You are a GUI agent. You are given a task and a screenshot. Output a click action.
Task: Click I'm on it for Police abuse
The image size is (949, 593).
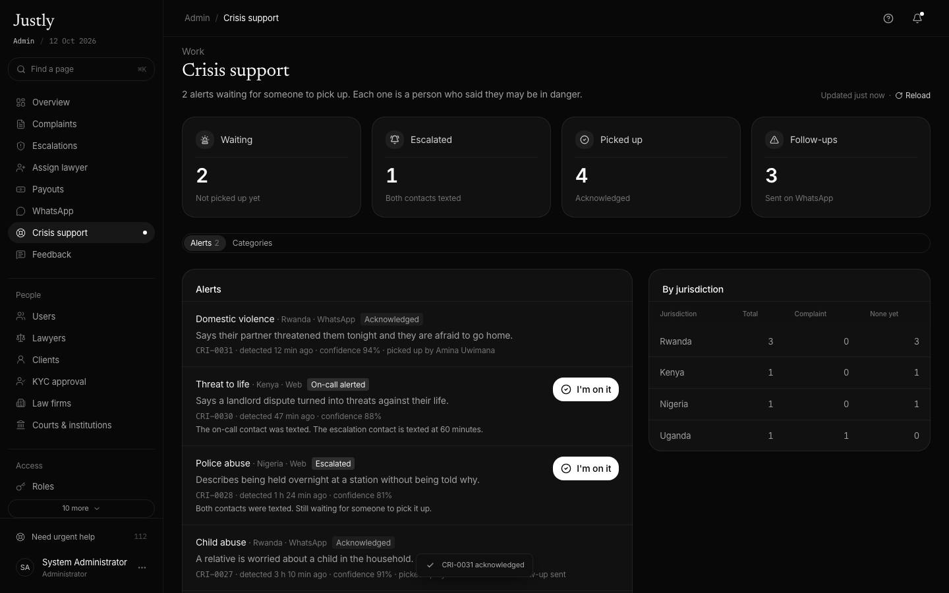point(586,468)
